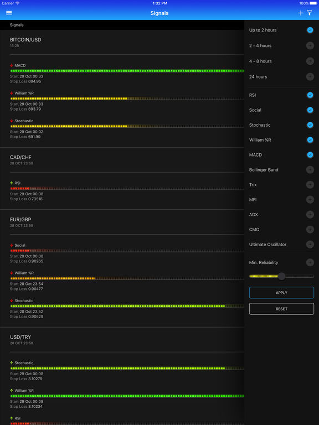This screenshot has width=319, height=425.
Task: Enable the Min. Reliability option
Action: pyautogui.click(x=310, y=262)
